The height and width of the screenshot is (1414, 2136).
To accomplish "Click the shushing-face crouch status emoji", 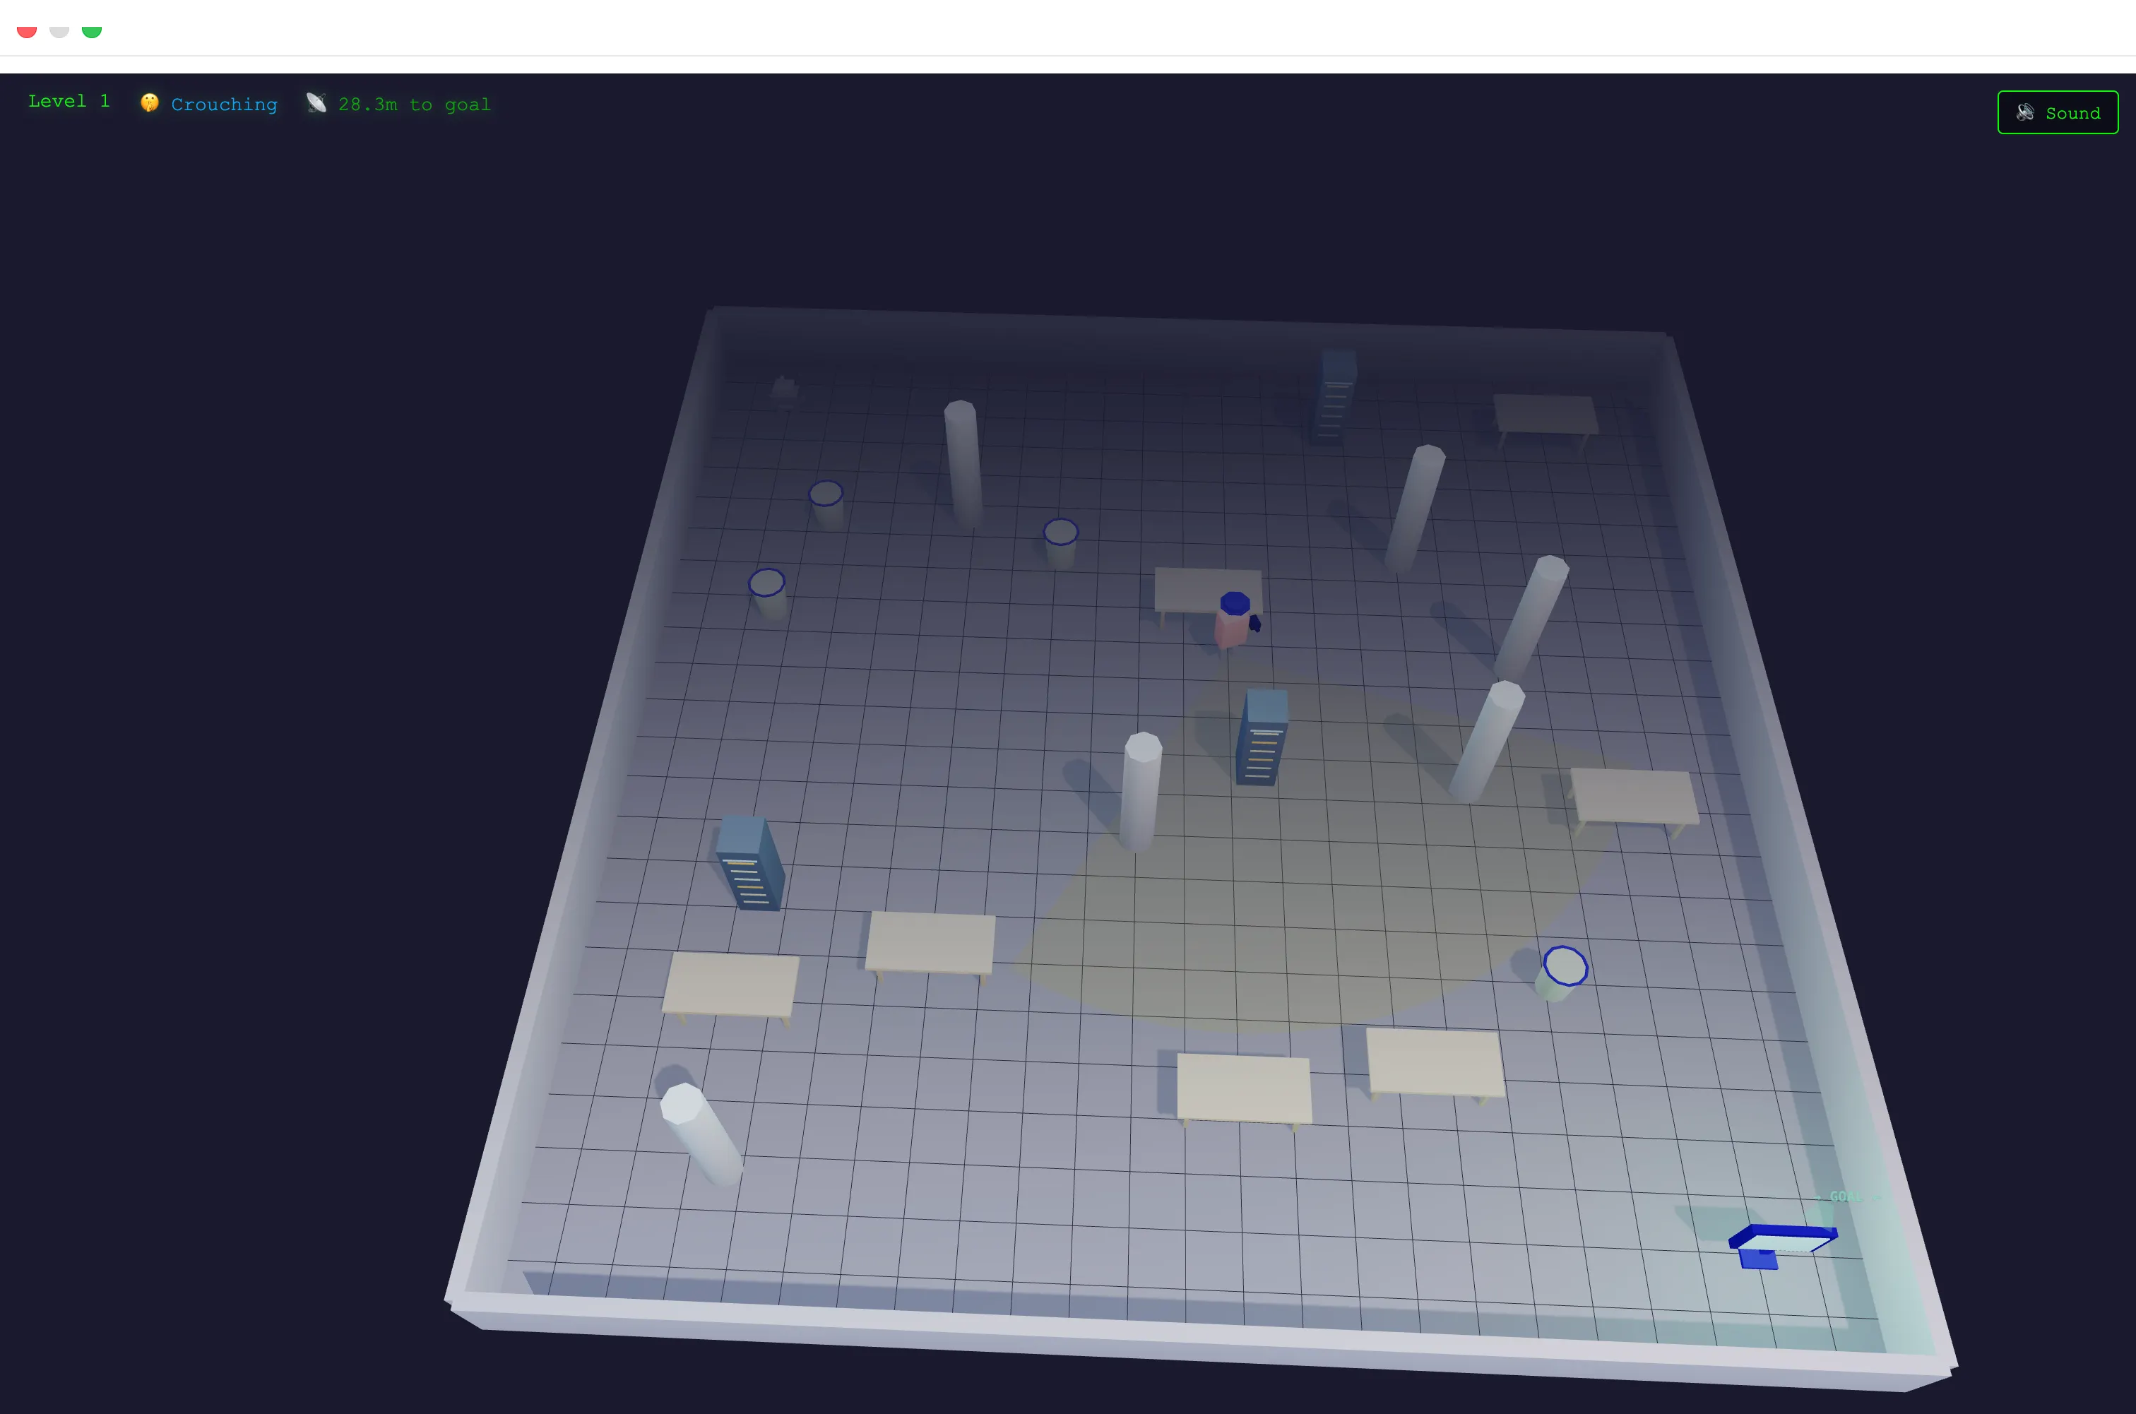I will (x=149, y=102).
